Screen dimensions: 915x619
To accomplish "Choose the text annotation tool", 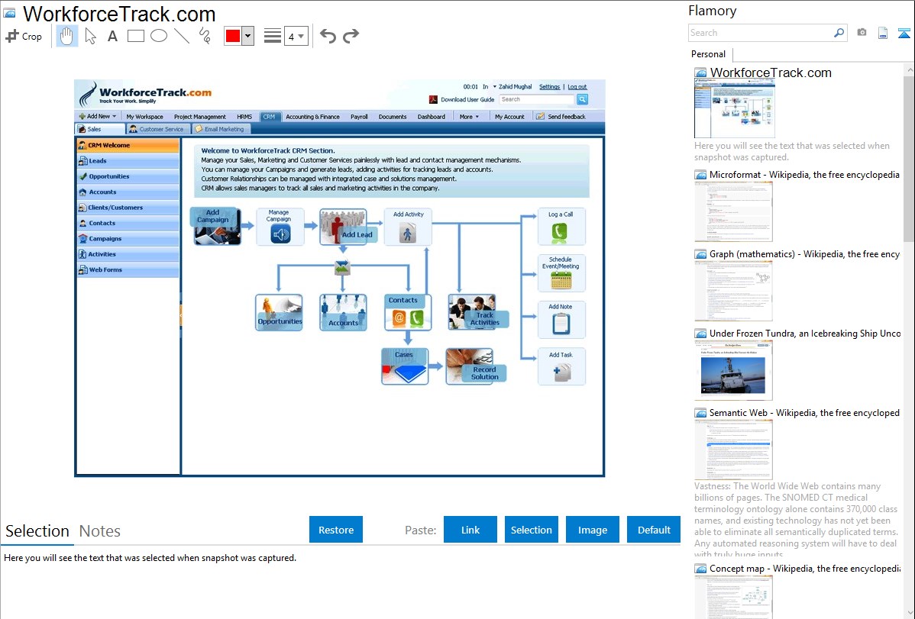I will point(112,36).
